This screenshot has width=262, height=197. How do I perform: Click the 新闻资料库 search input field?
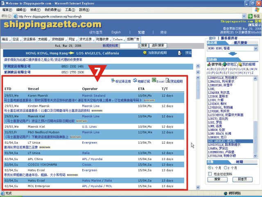(x=129, y=46)
